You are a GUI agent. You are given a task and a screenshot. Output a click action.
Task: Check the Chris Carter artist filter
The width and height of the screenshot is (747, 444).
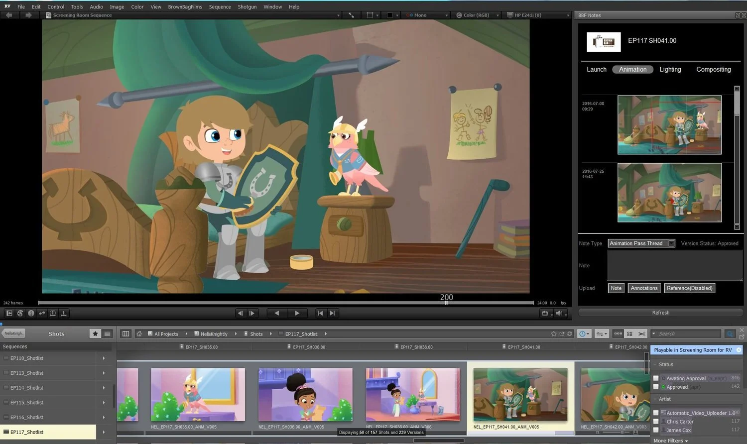(x=656, y=422)
